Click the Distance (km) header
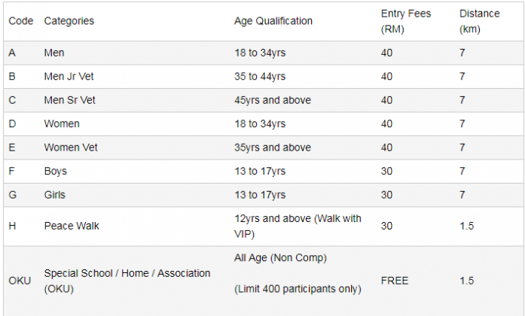Image resolution: width=525 pixels, height=316 pixels. (480, 21)
